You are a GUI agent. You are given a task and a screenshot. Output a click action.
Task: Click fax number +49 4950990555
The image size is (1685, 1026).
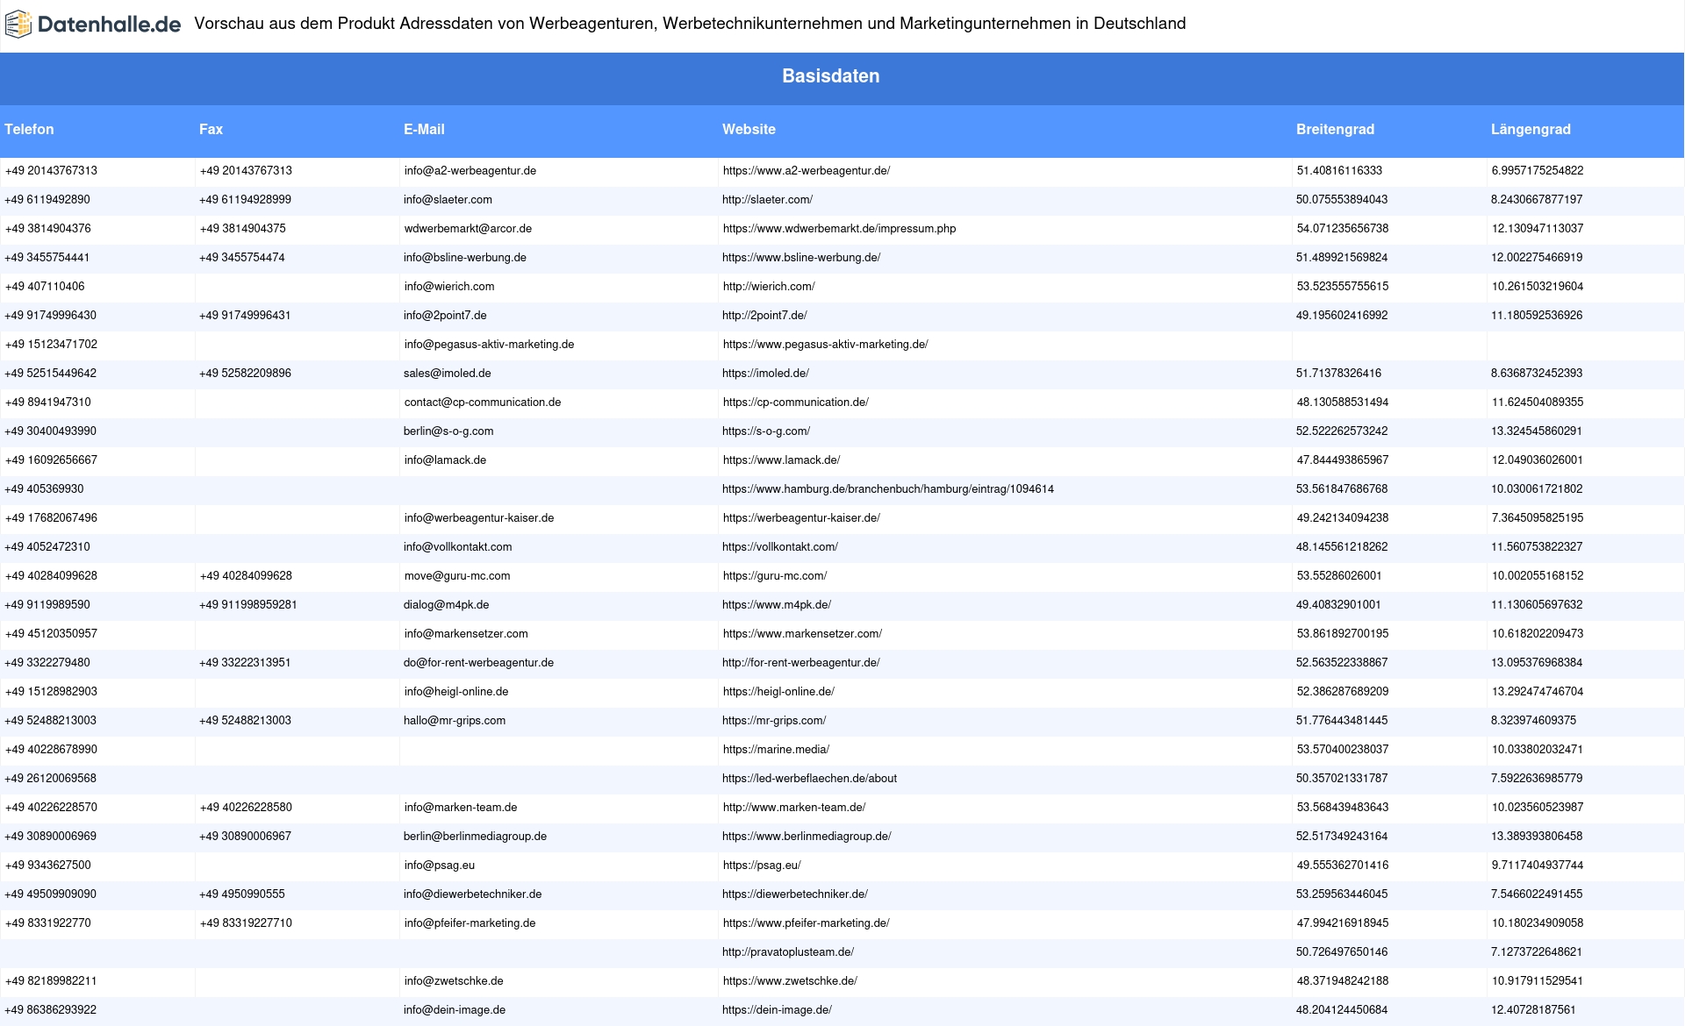coord(242,894)
